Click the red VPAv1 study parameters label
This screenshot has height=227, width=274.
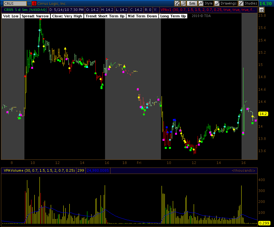[208, 10]
